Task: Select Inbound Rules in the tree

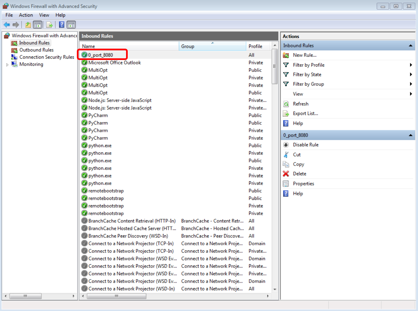Action: pyautogui.click(x=34, y=43)
